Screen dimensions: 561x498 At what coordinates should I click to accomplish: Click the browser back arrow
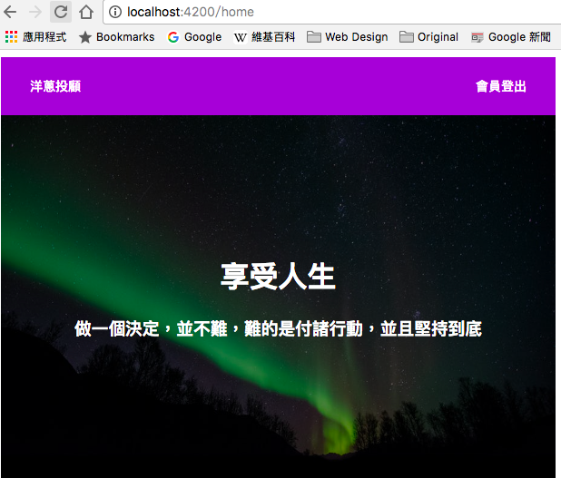point(10,12)
